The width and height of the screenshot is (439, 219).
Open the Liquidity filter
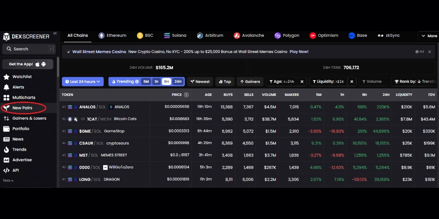click(x=328, y=81)
